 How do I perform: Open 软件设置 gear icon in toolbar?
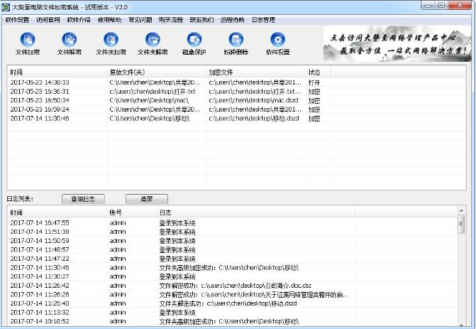pyautogui.click(x=278, y=43)
